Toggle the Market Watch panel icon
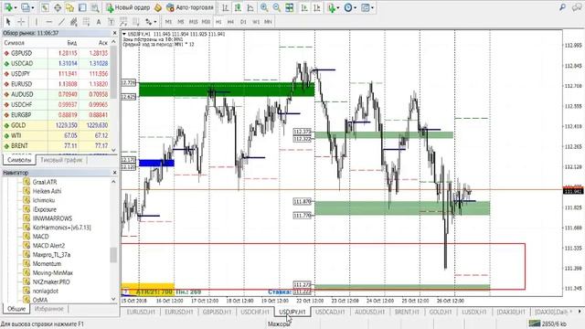585x329 pixels. (x=45, y=7)
